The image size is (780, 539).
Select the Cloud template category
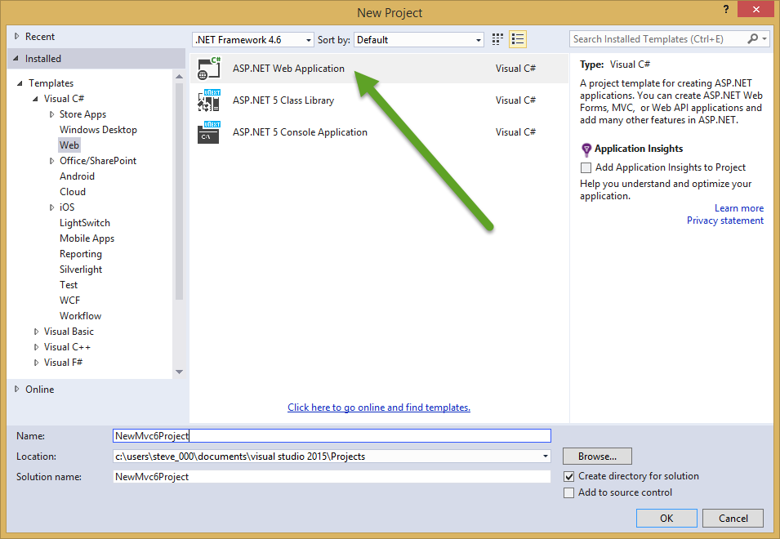point(73,192)
